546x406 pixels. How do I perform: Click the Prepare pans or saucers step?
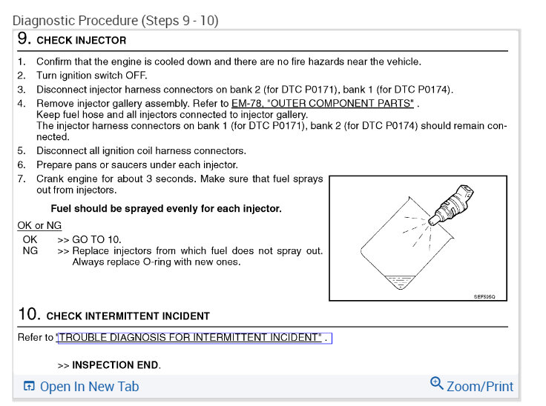point(136,164)
